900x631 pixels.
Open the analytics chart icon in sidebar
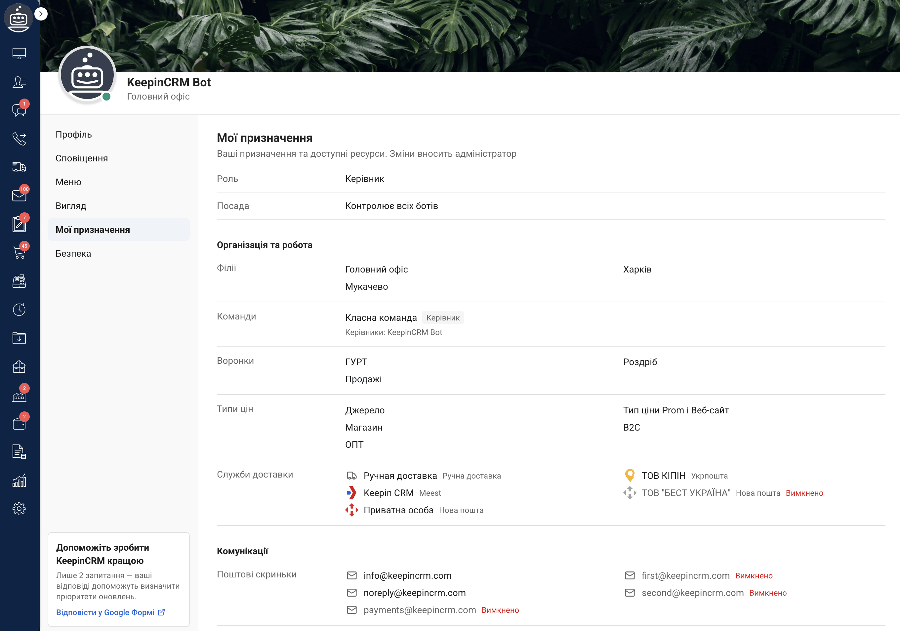19,480
